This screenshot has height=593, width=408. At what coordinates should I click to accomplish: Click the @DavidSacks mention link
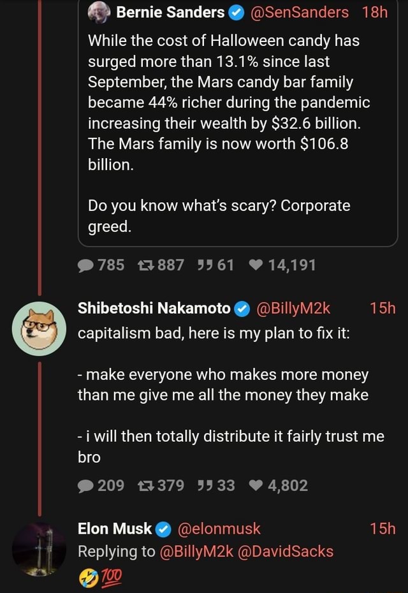tap(287, 550)
